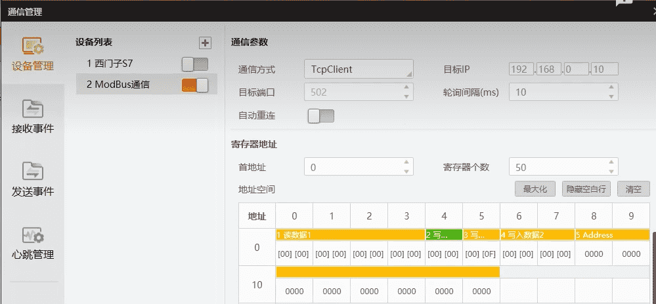656x304 pixels.
Task: Select the 读数据1 orange address block
Action: tap(350, 235)
